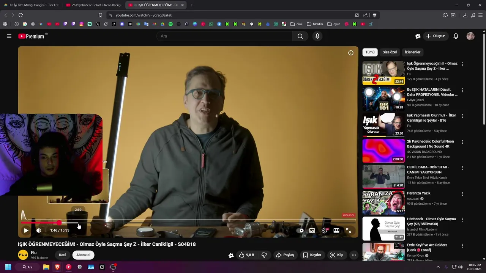Toggle the autoplay switch in player
The width and height of the screenshot is (486, 273).
[x=300, y=230]
